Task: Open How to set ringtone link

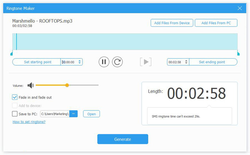Action: click(x=29, y=122)
